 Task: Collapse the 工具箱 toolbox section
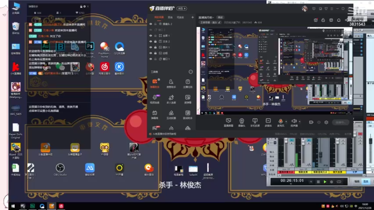tap(191, 72)
